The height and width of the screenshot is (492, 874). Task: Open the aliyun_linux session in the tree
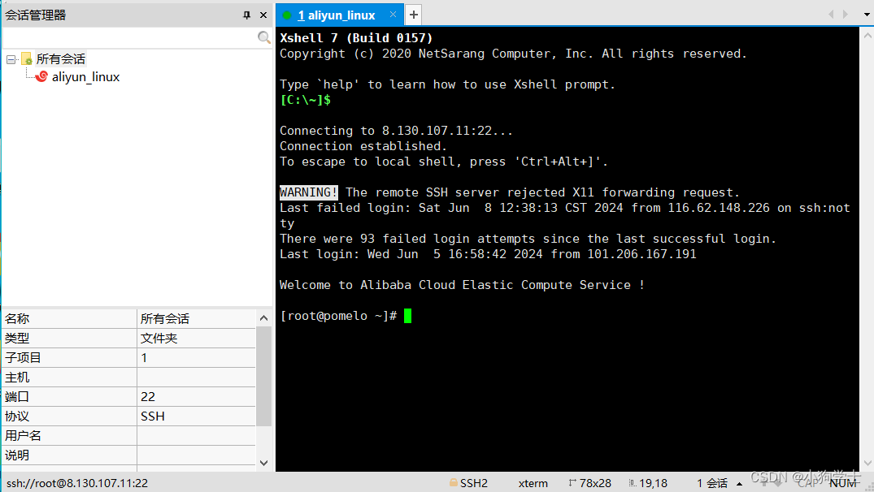coord(85,77)
